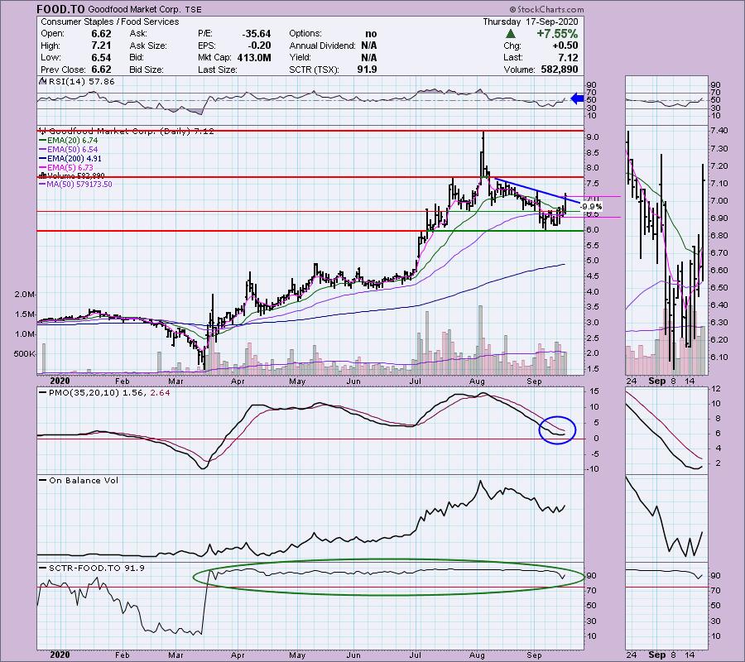This screenshot has width=745, height=662.
Task: Click the SCTR (TSX) value 91.9 in header
Action: coord(367,70)
